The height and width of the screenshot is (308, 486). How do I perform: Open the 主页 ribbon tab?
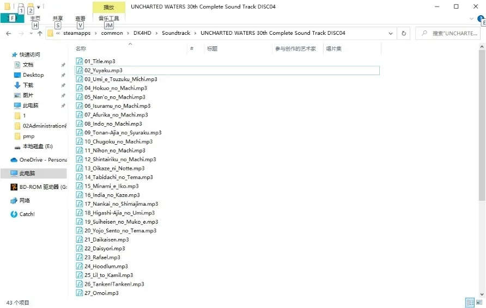pyautogui.click(x=35, y=19)
